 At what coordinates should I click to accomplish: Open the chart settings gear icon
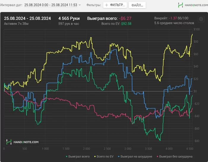pyautogui.click(x=201, y=19)
